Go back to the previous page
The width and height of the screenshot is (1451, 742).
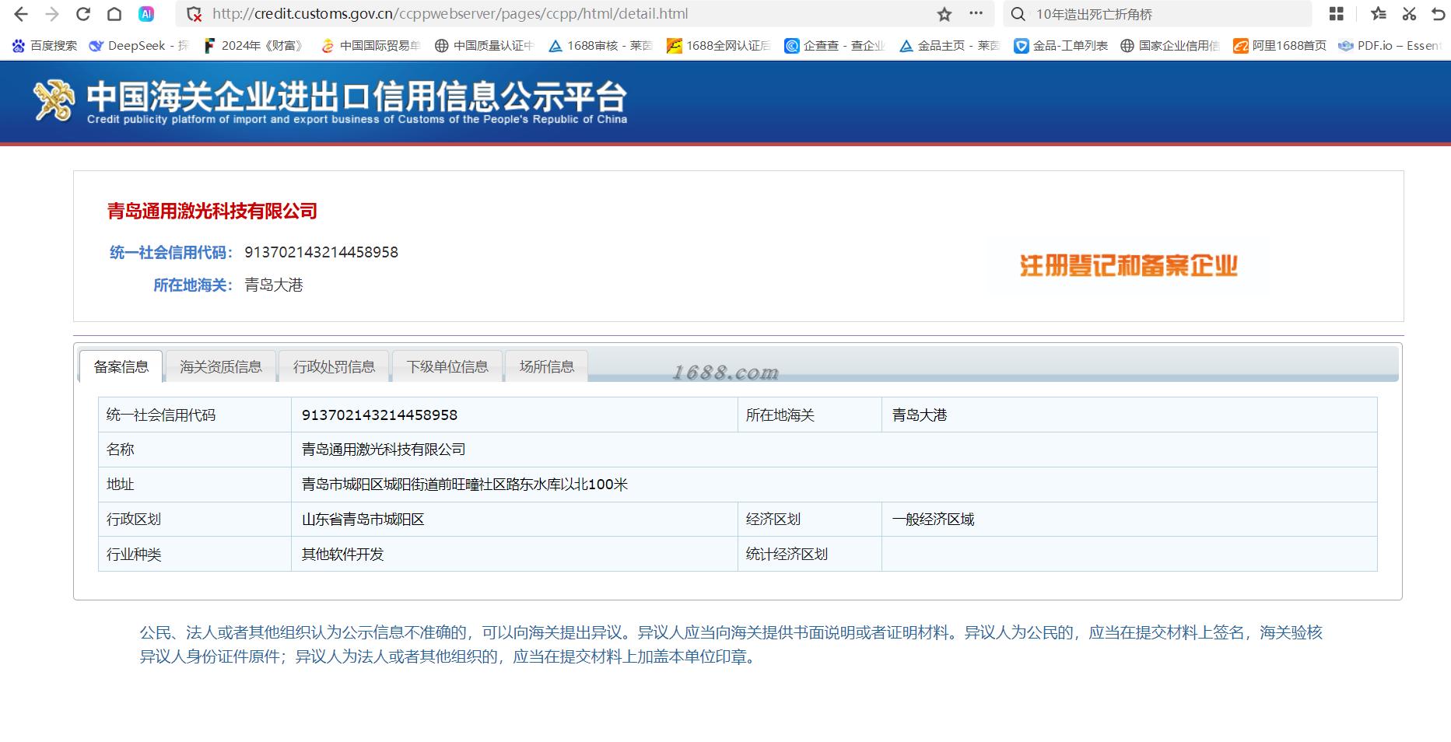point(21,14)
